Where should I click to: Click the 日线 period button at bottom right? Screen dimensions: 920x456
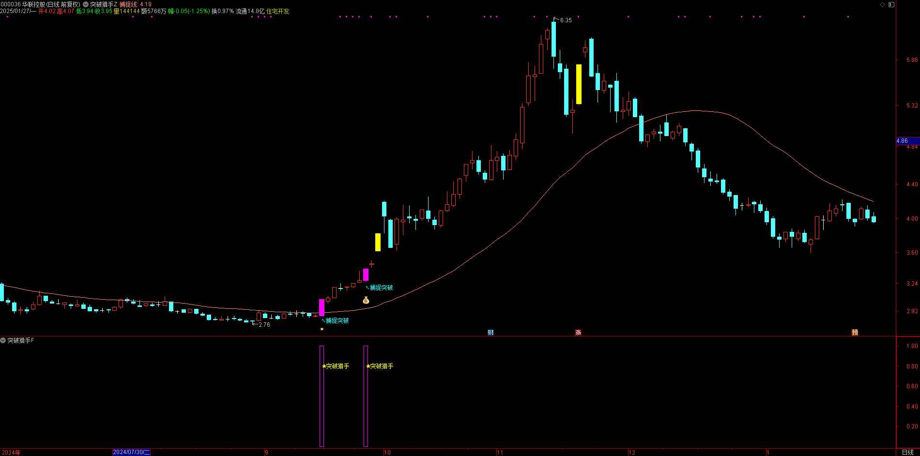pyautogui.click(x=908, y=452)
